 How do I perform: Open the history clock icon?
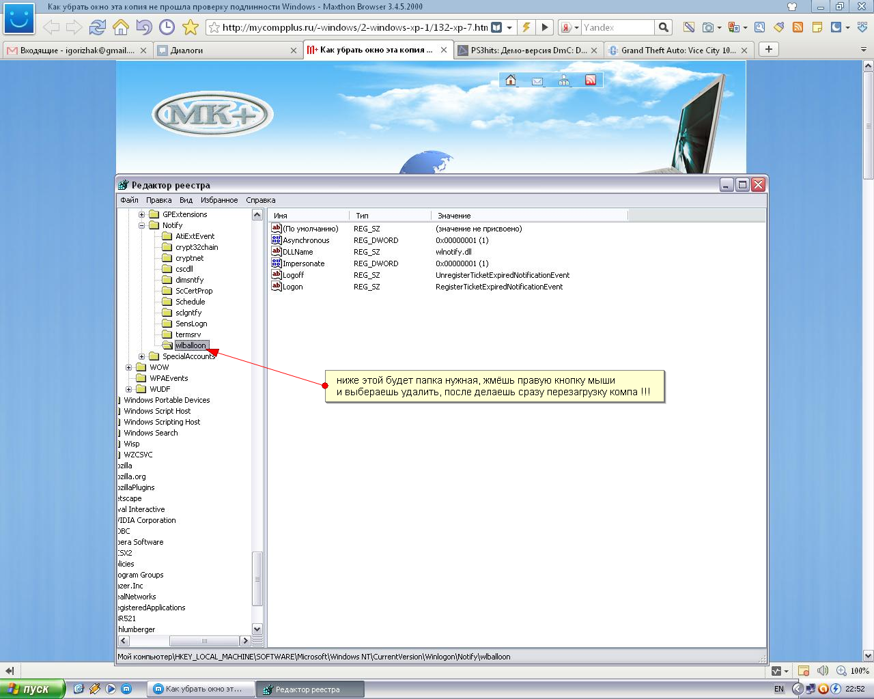(x=167, y=27)
